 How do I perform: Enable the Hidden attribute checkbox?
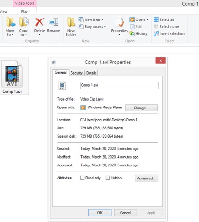[x=108, y=178]
